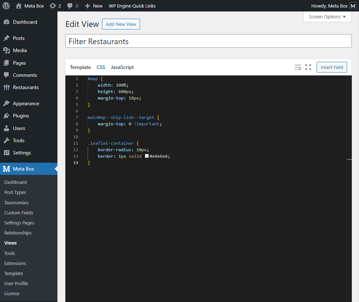Switch to the CSS tab
The width and height of the screenshot is (359, 302).
101,67
